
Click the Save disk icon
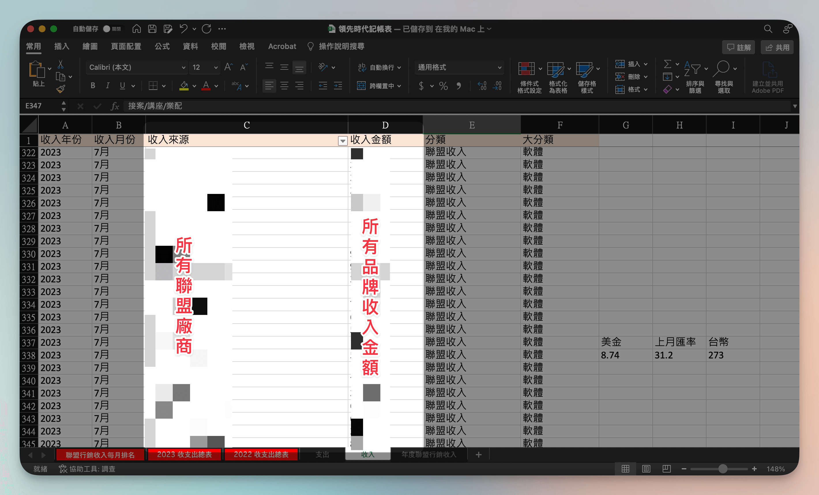pos(152,29)
